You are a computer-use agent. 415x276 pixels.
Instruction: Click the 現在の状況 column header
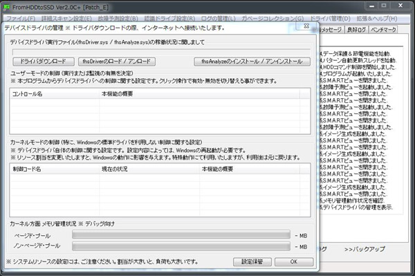coord(149,169)
